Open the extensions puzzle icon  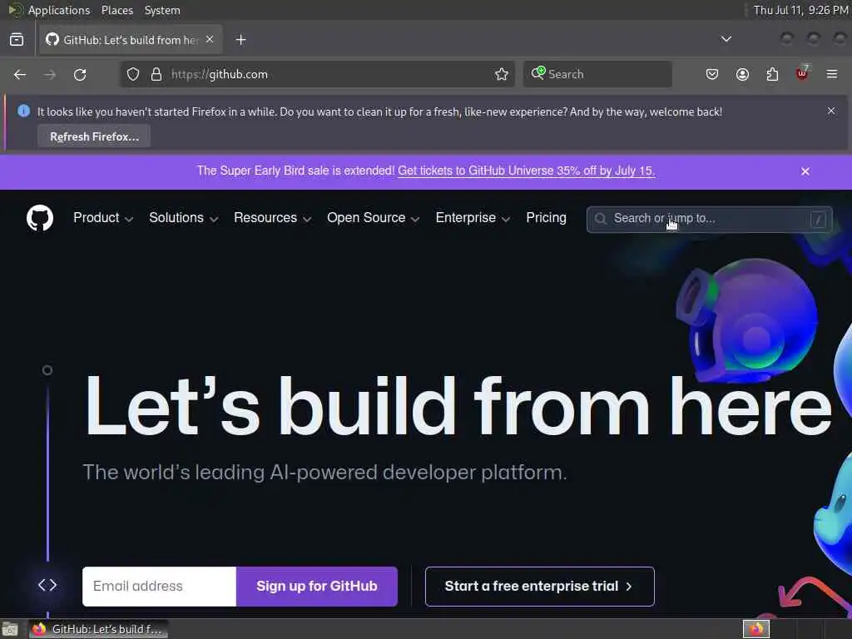pos(772,74)
